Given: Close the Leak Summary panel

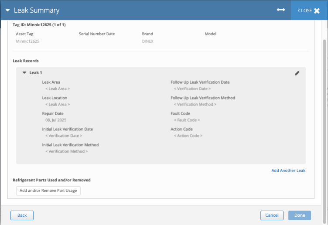Looking at the screenshot, I should click(309, 10).
